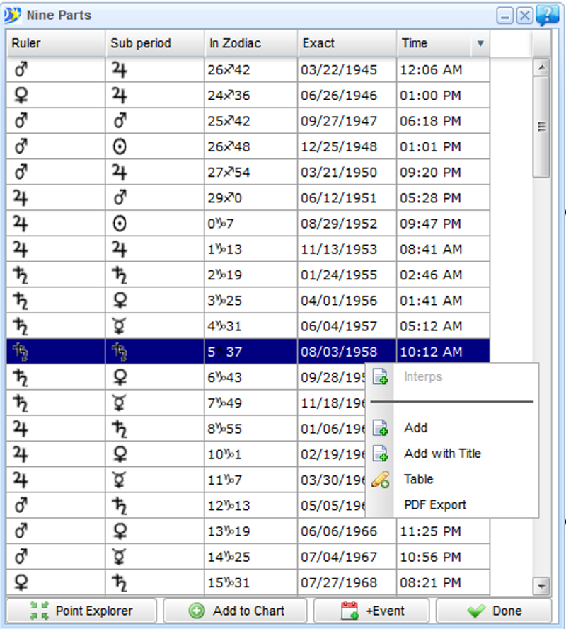Image resolution: width=566 pixels, height=629 pixels.
Task: Choose Add with Title menu entry
Action: pos(442,454)
